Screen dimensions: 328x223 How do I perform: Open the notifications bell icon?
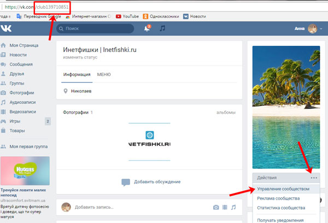click(x=147, y=28)
